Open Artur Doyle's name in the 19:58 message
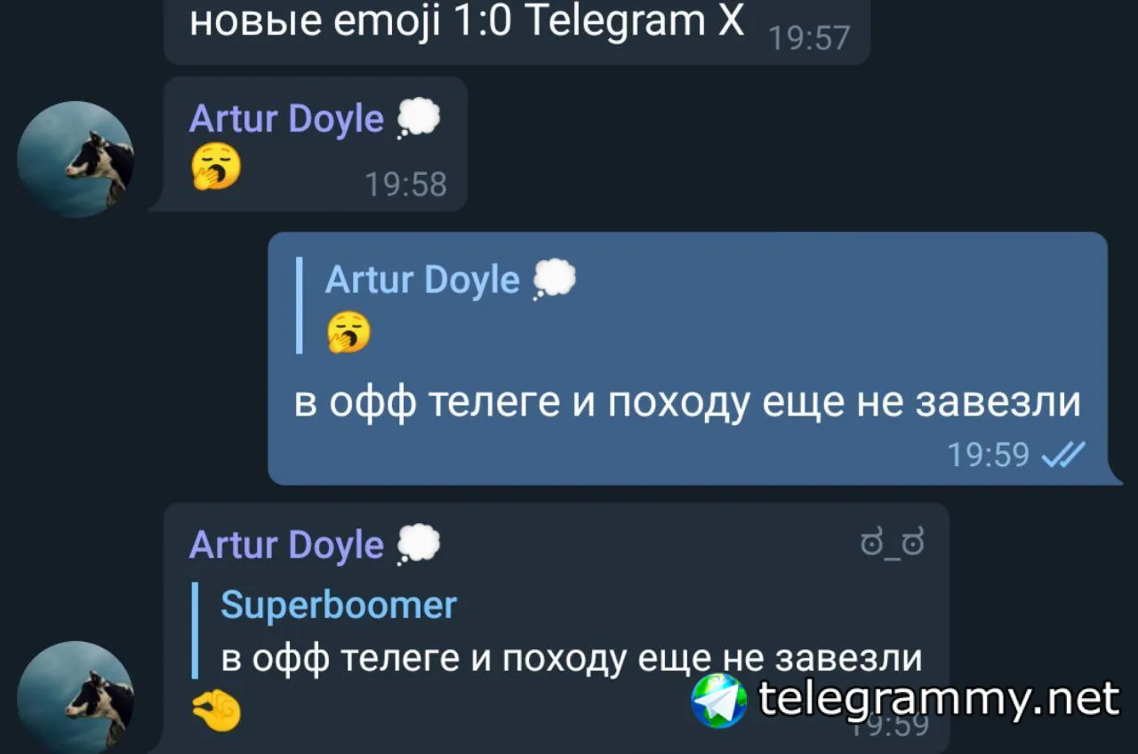1138x754 pixels. 286,119
